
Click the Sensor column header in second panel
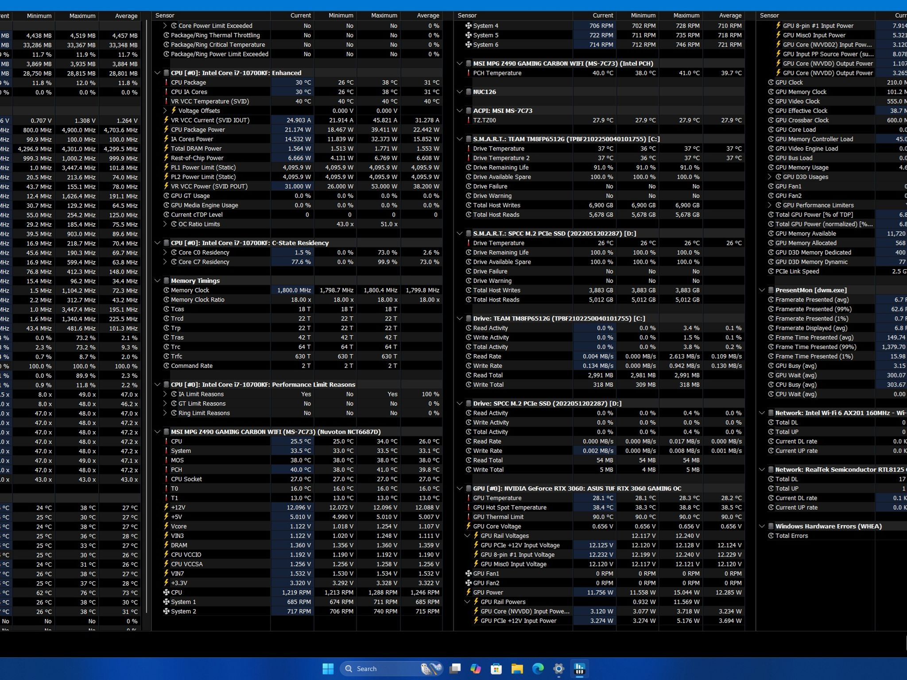(x=211, y=15)
